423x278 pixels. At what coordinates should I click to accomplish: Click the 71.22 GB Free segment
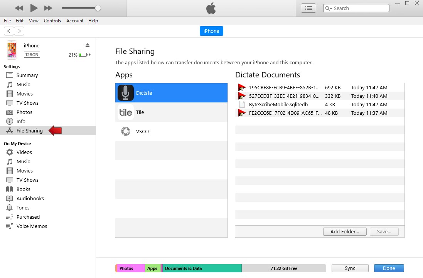pos(284,268)
